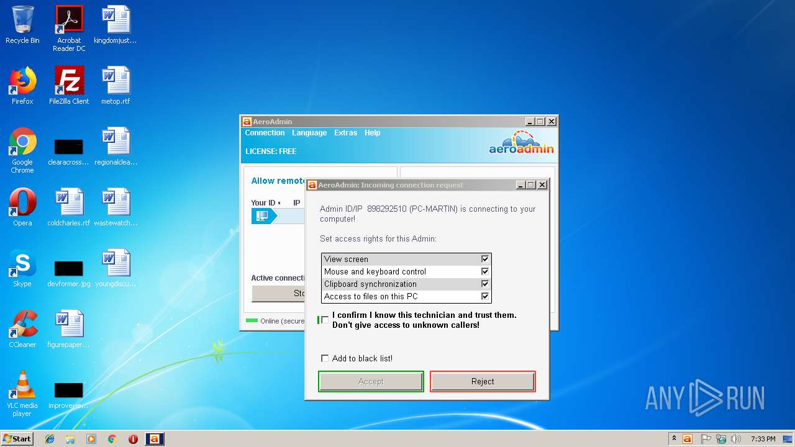The width and height of the screenshot is (795, 447).
Task: Open CCleaner desktop shortcut
Action: (x=22, y=329)
